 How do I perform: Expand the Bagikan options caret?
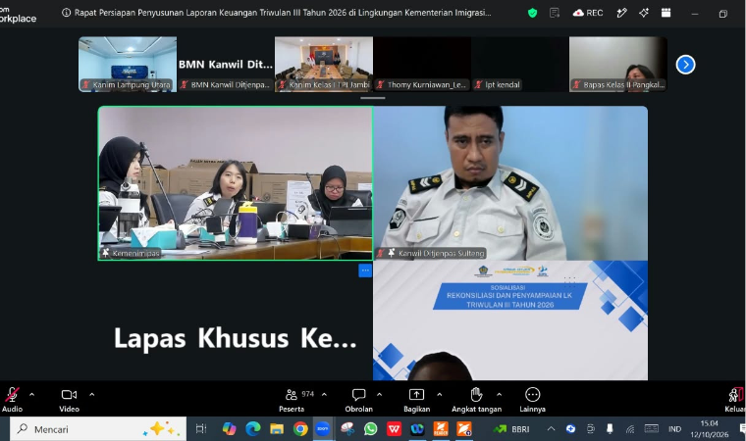tap(439, 394)
